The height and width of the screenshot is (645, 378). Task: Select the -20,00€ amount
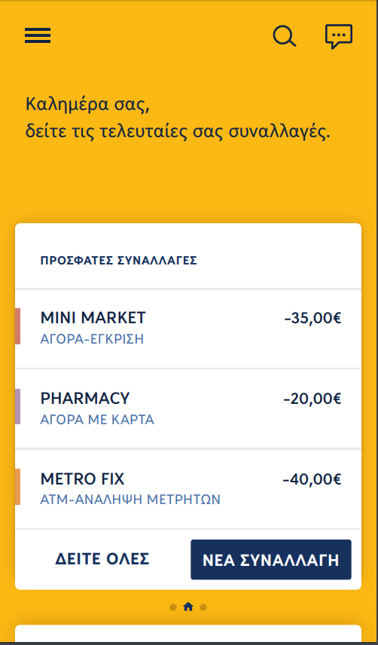[x=312, y=399]
